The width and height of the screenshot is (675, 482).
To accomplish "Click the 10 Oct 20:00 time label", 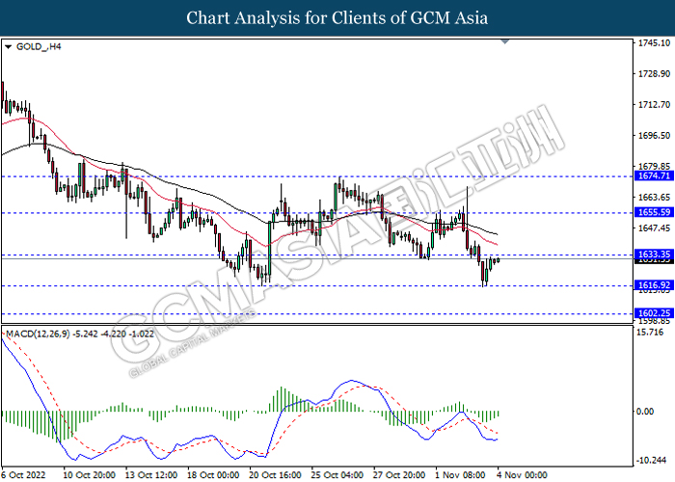I will 89,474.
